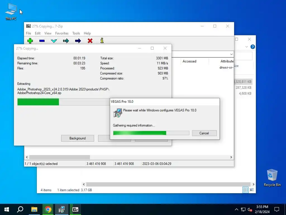Image resolution: width=286 pixels, height=215 pixels.
Task: Open taskbar Search magnifier
Action: click(20, 209)
